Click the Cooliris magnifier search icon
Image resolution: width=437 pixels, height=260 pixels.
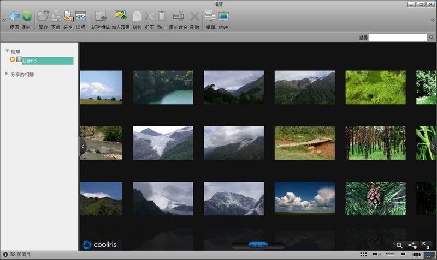[399, 246]
